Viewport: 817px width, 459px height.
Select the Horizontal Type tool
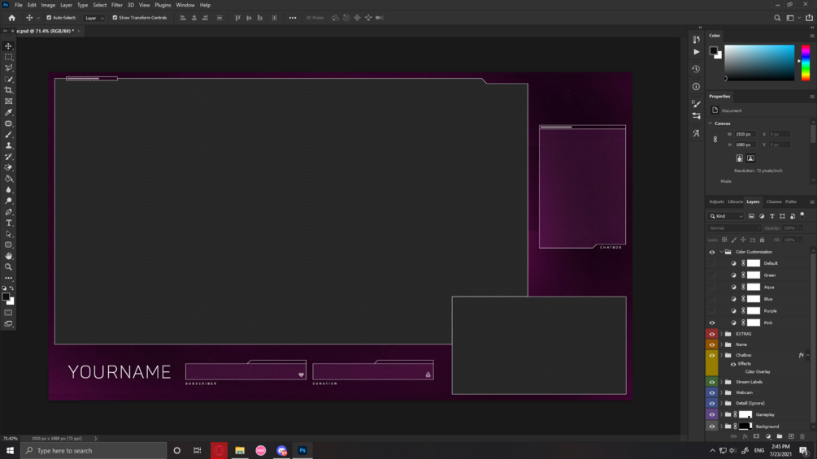(x=9, y=223)
